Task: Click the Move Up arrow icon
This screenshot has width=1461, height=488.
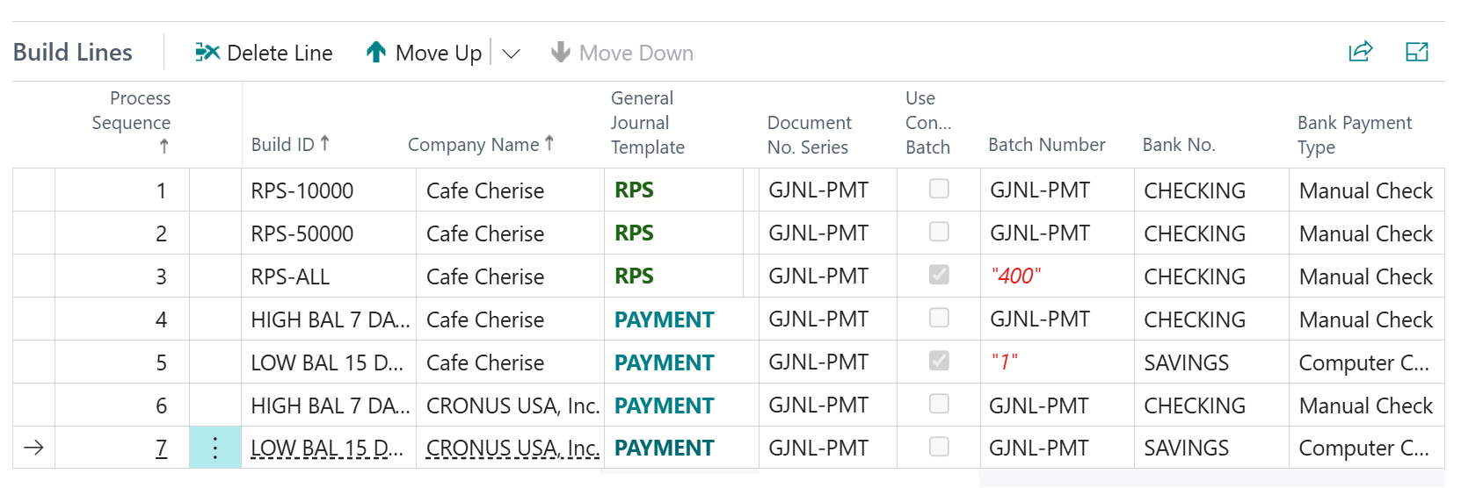Action: [x=376, y=53]
